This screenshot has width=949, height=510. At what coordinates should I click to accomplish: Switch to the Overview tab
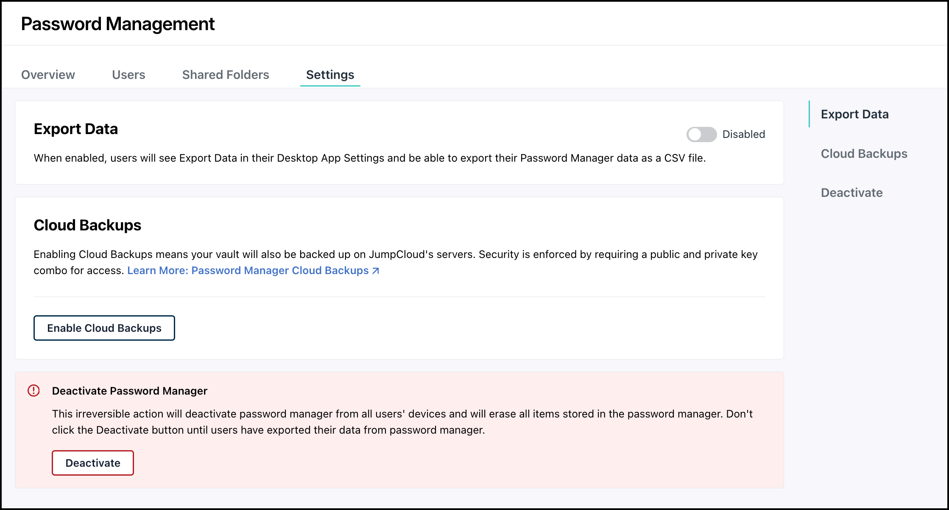click(47, 75)
